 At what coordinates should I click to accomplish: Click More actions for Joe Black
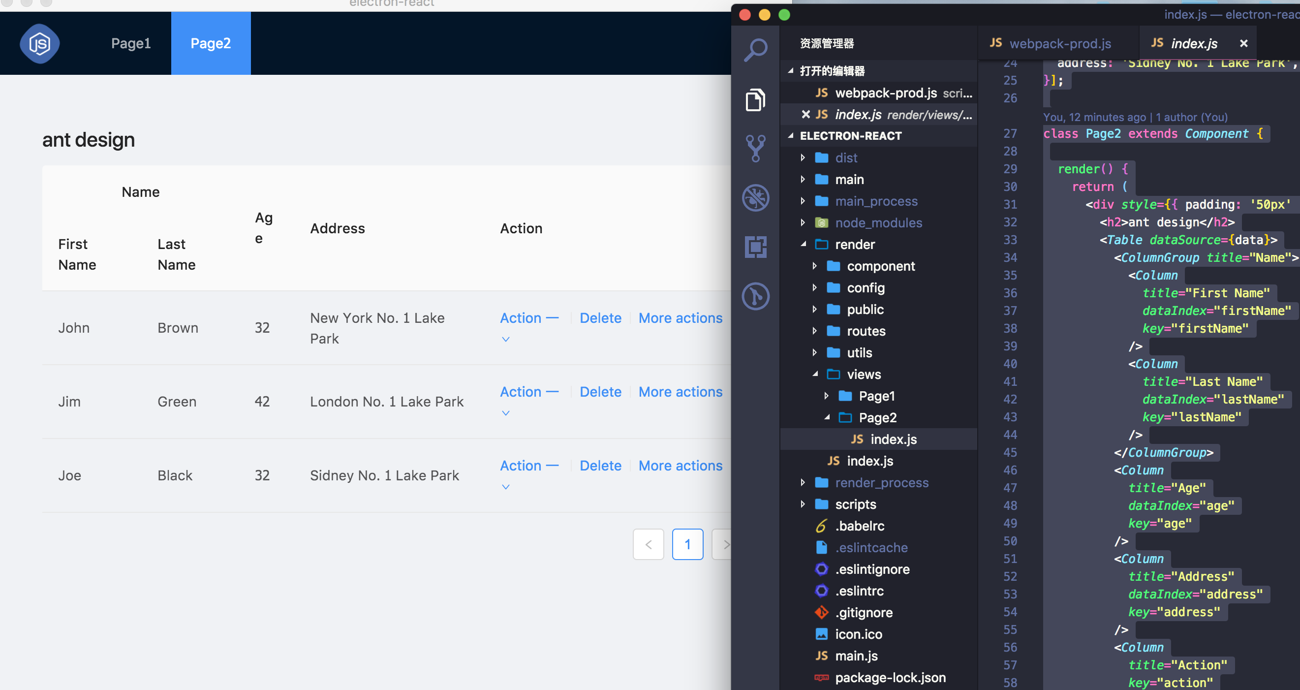tap(680, 466)
